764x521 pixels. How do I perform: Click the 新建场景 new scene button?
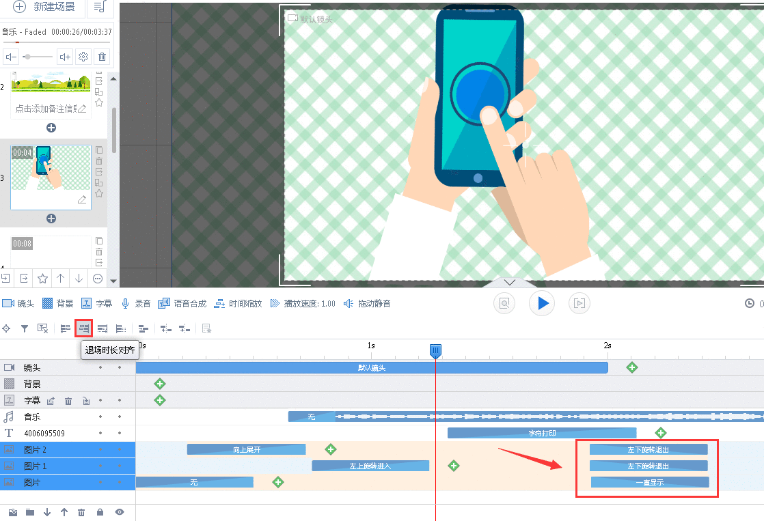coord(45,7)
